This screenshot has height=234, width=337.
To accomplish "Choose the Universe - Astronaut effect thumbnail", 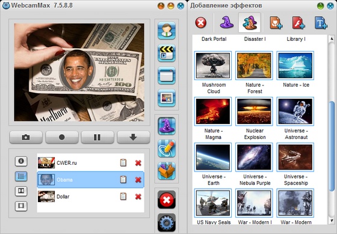I will [295, 111].
